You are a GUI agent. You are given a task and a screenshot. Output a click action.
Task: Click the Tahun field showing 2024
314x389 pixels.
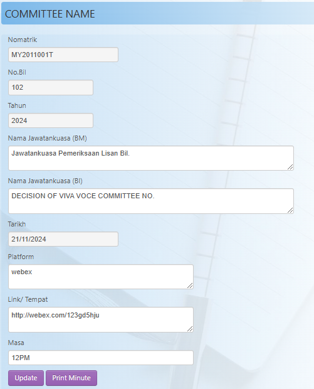pos(51,120)
